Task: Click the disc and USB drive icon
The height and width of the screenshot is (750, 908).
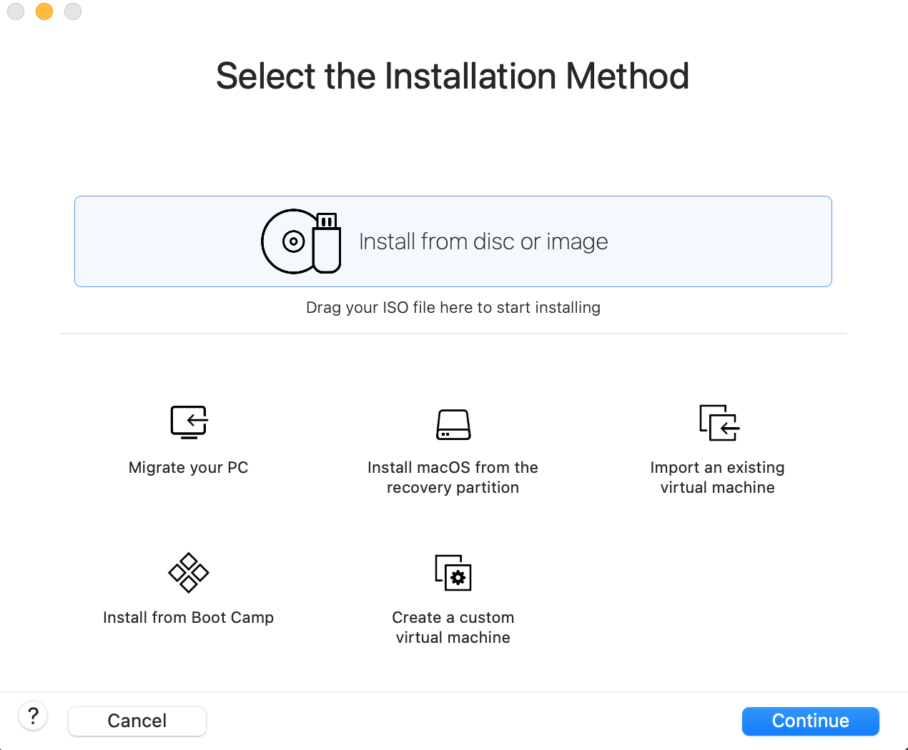Action: point(301,241)
